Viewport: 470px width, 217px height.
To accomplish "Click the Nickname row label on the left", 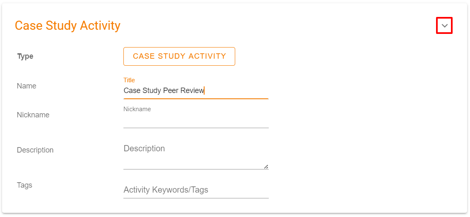I will click(33, 115).
